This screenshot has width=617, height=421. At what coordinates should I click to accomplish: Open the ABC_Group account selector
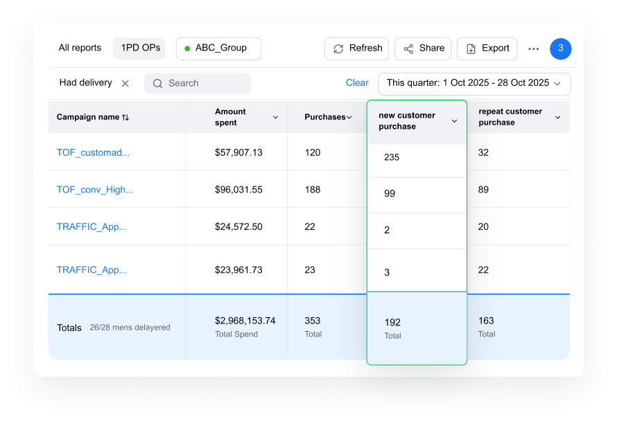click(219, 48)
